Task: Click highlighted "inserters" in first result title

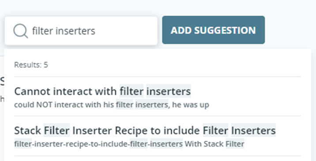Action: [x=169, y=91]
